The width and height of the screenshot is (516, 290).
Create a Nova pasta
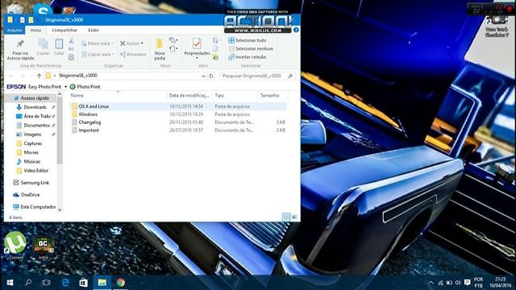[160, 49]
